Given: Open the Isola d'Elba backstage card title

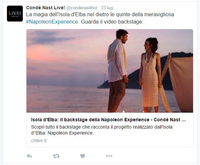Looking at the screenshot, I should pyautogui.click(x=108, y=120).
